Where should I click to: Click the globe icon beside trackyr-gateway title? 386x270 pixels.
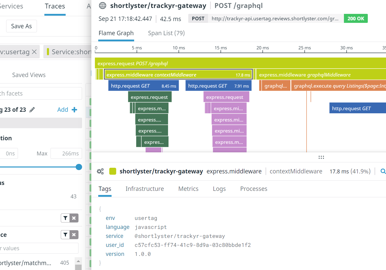click(x=102, y=5)
